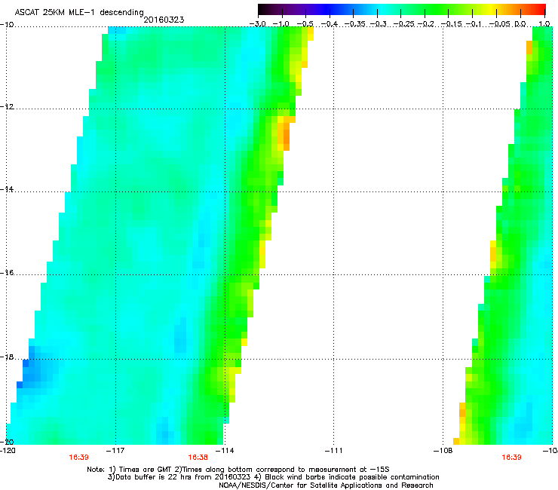Screen dimensions: 558x490
Task: Click the 16:39 time between -120 and -117
Action: click(x=78, y=458)
